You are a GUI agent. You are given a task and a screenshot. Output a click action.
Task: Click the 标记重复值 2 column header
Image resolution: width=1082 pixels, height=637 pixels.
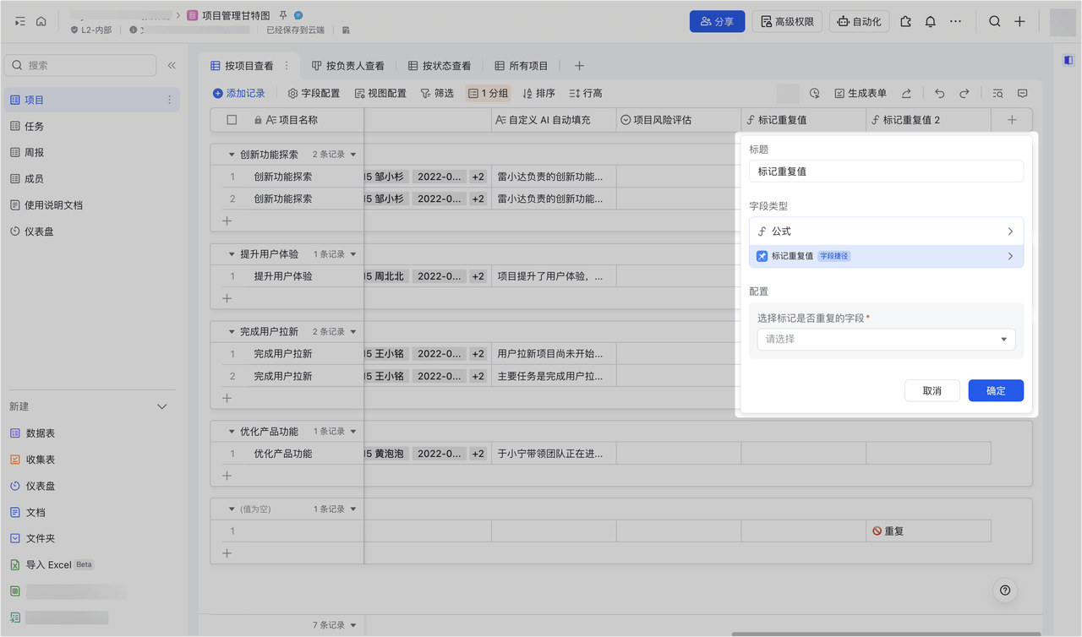tap(928, 120)
